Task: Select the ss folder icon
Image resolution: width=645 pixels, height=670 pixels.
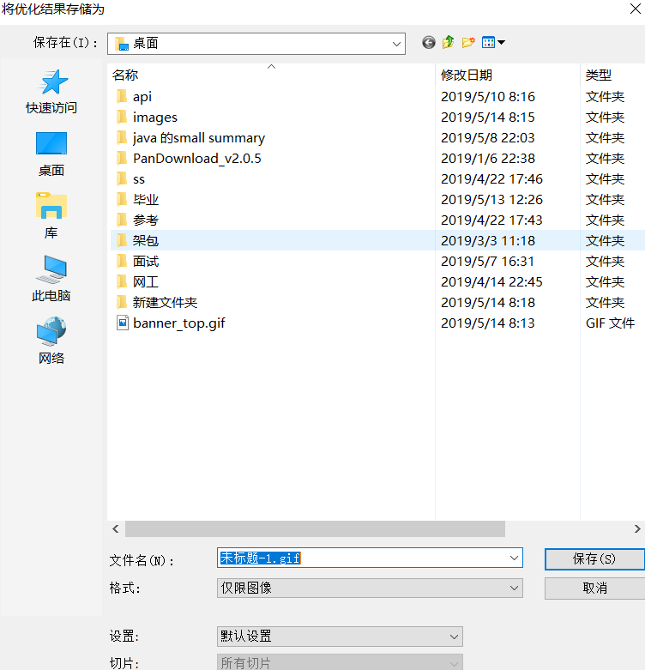Action: tap(122, 178)
